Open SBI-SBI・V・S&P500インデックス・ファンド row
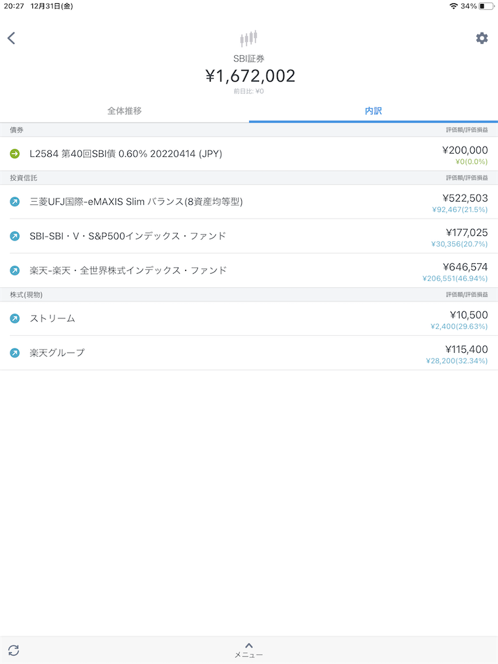 (249, 236)
